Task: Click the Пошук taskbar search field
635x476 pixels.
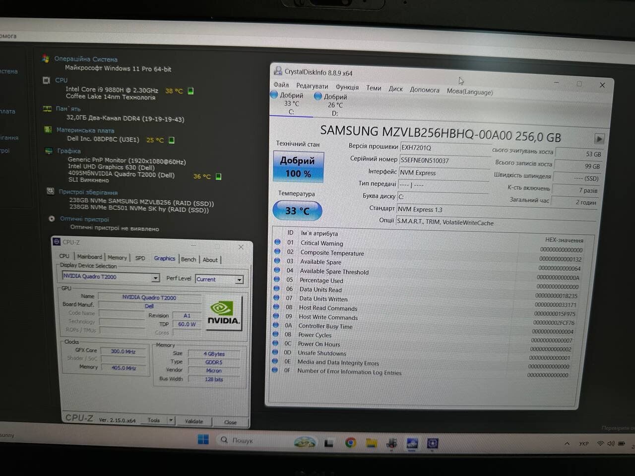Action: pyautogui.click(x=243, y=440)
